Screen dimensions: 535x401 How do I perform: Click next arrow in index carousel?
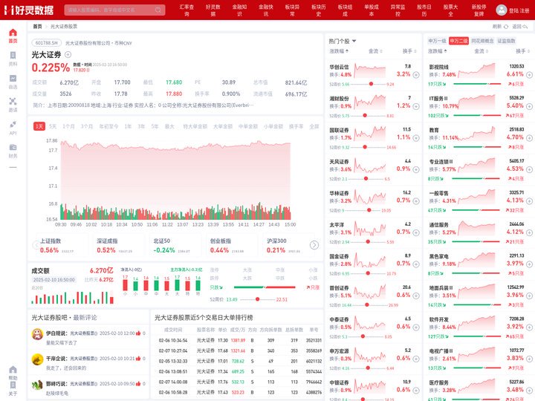pyautogui.click(x=314, y=245)
